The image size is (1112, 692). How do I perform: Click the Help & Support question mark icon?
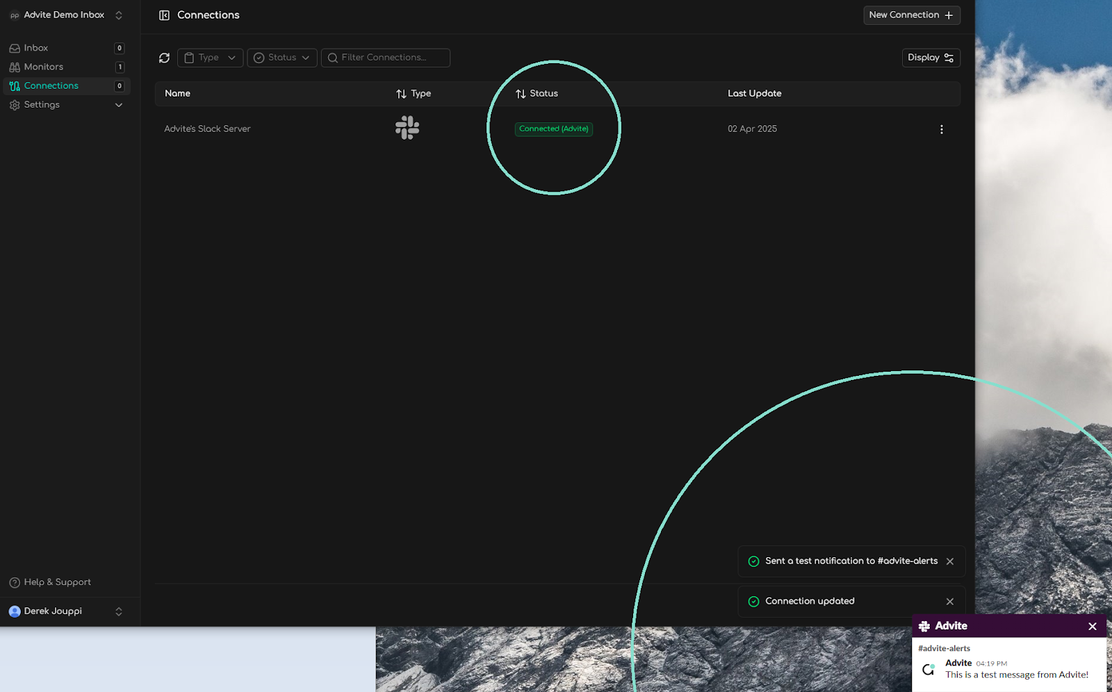coord(15,582)
